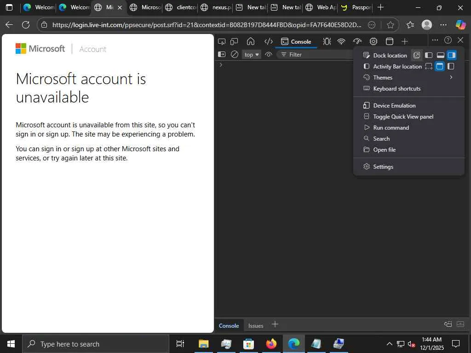471x353 pixels.
Task: Open the Copilot sidebar icon
Action: (460, 25)
